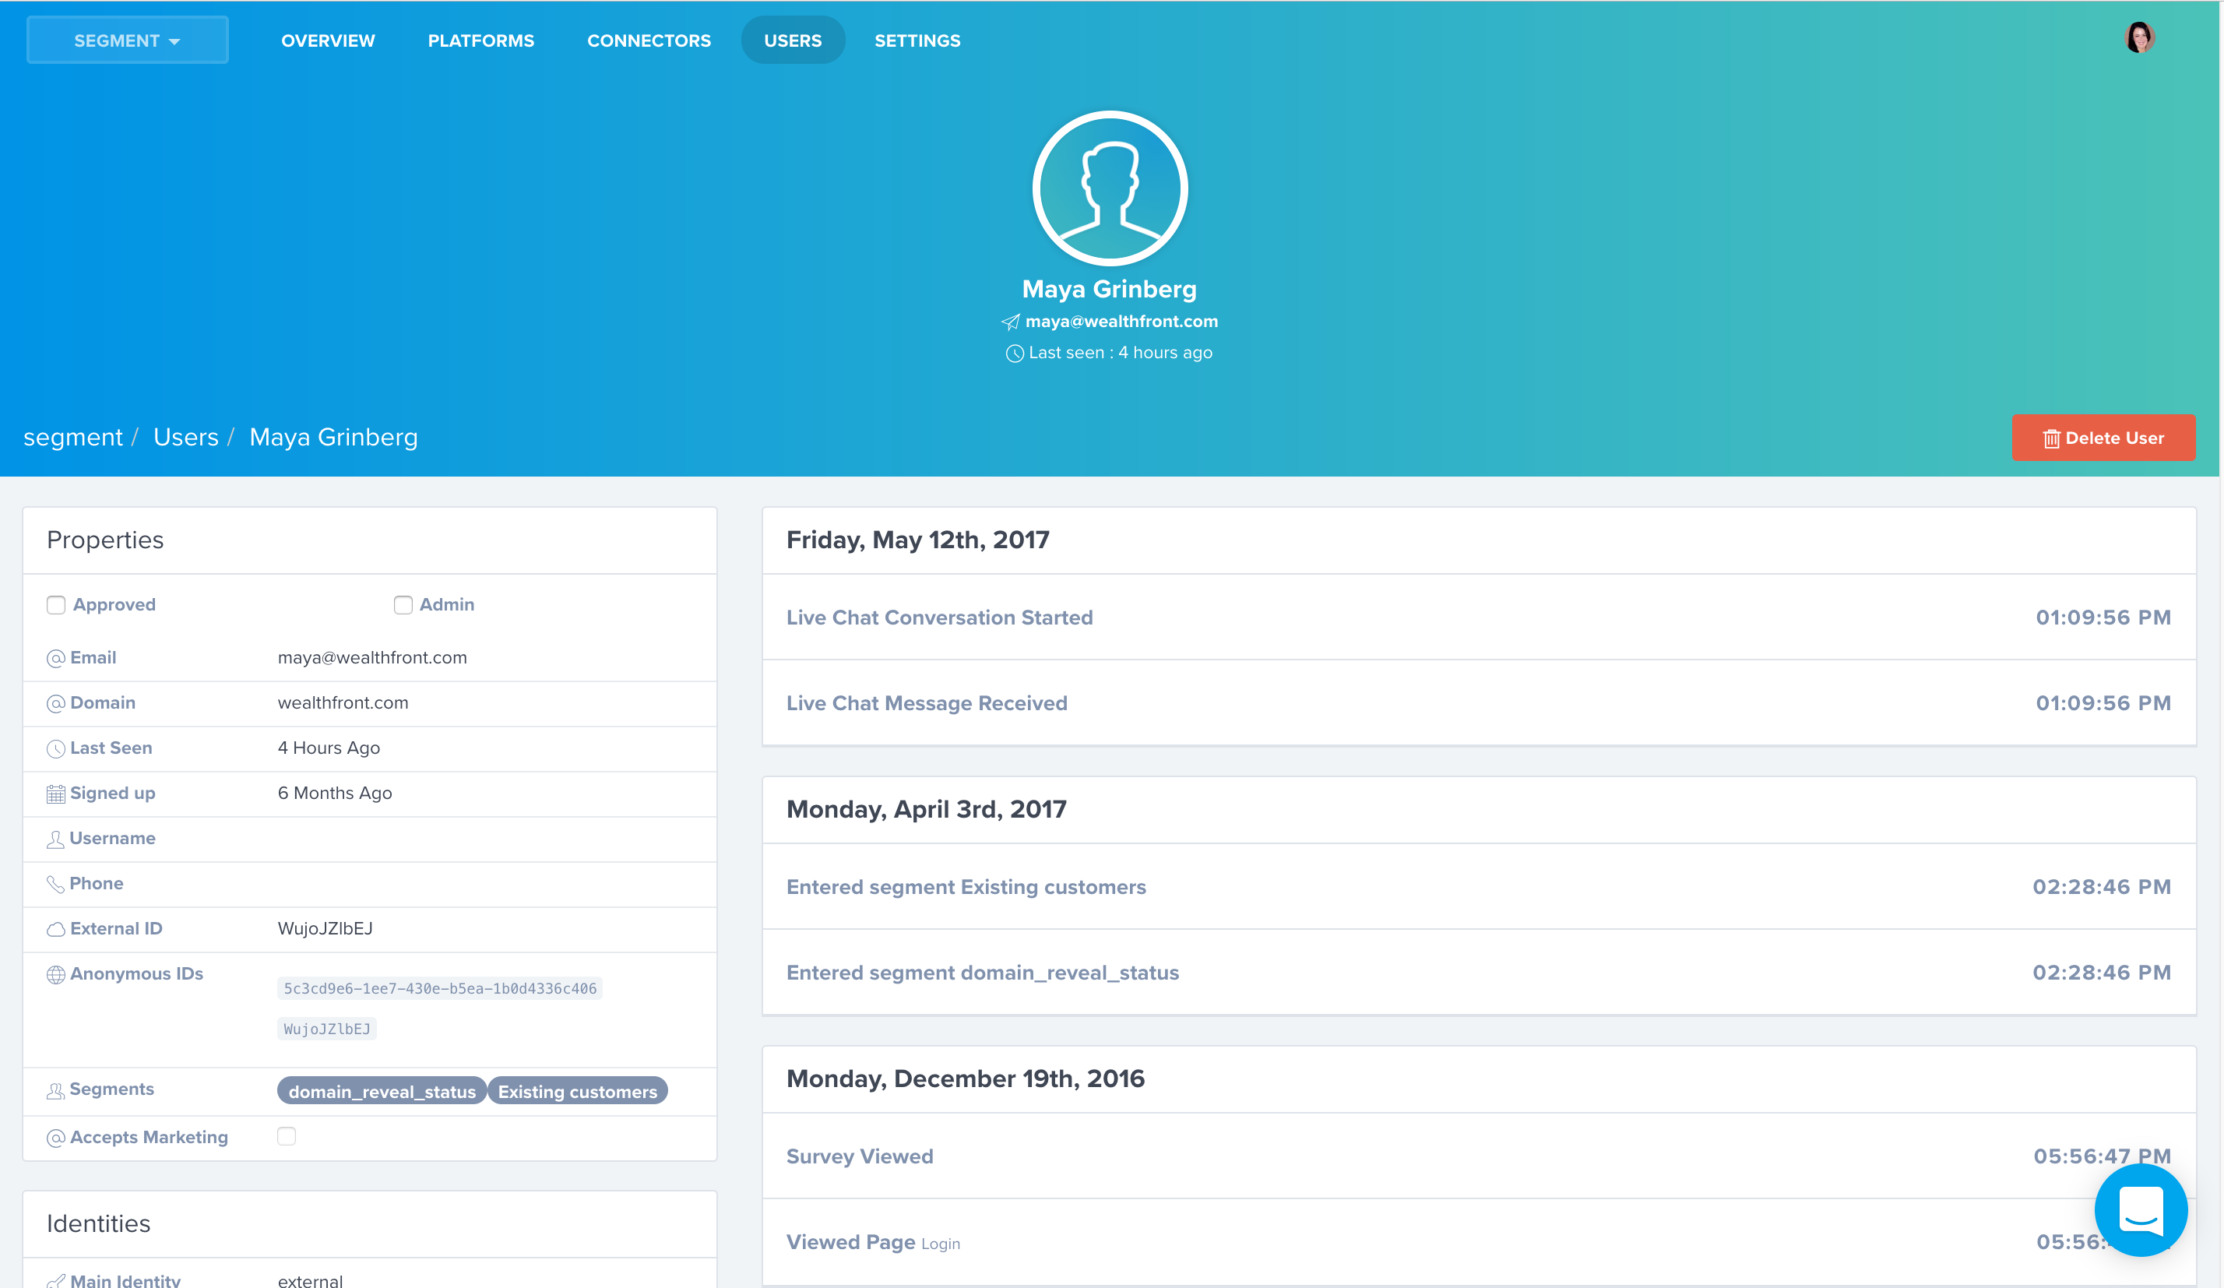Screen dimensions: 2224x1288
Task: Open the SETTINGS tab
Action: tap(917, 40)
